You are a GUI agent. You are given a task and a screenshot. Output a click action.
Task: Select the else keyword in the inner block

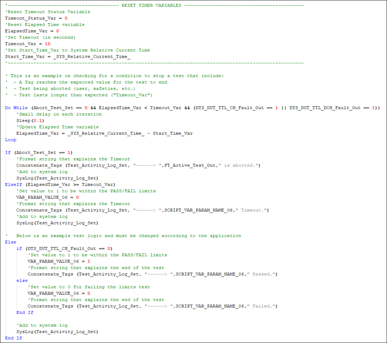click(22, 280)
